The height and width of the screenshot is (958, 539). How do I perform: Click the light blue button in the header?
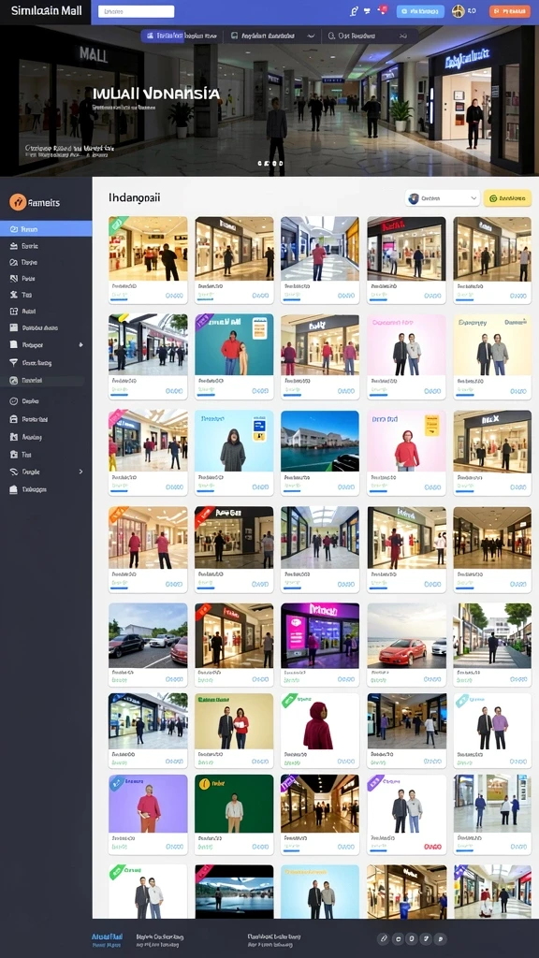420,11
